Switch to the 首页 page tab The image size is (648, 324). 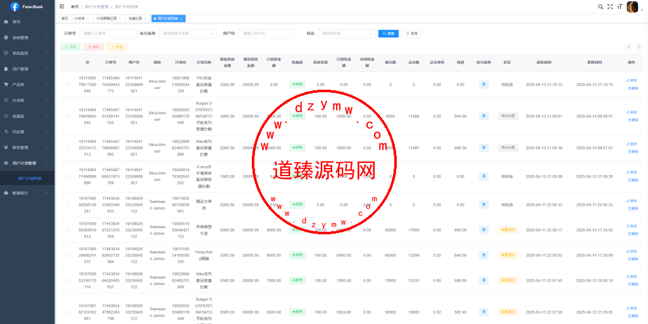pos(65,18)
